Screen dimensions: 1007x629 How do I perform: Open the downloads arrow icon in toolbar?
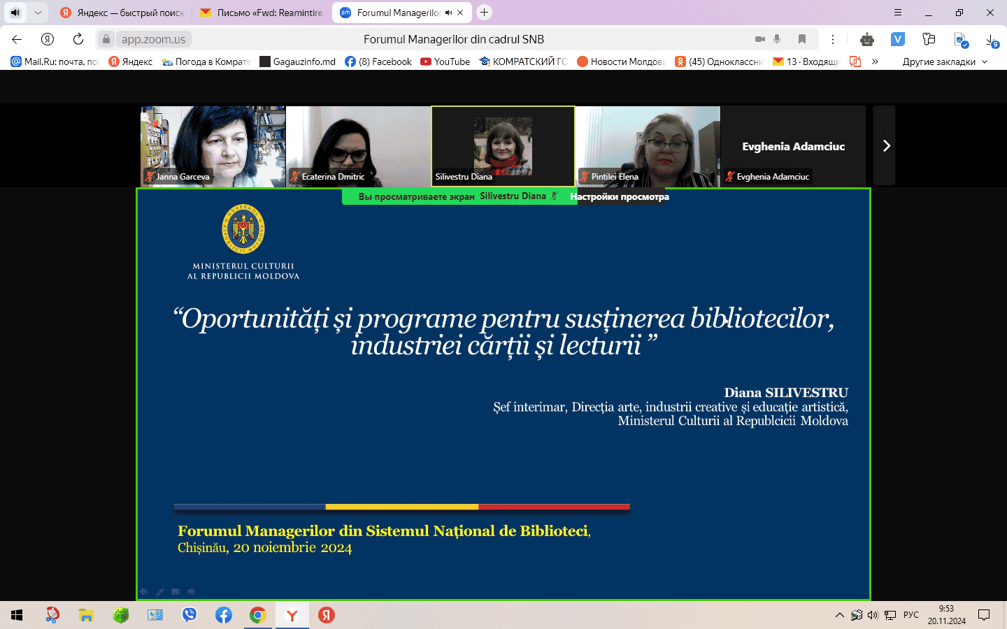pos(991,40)
